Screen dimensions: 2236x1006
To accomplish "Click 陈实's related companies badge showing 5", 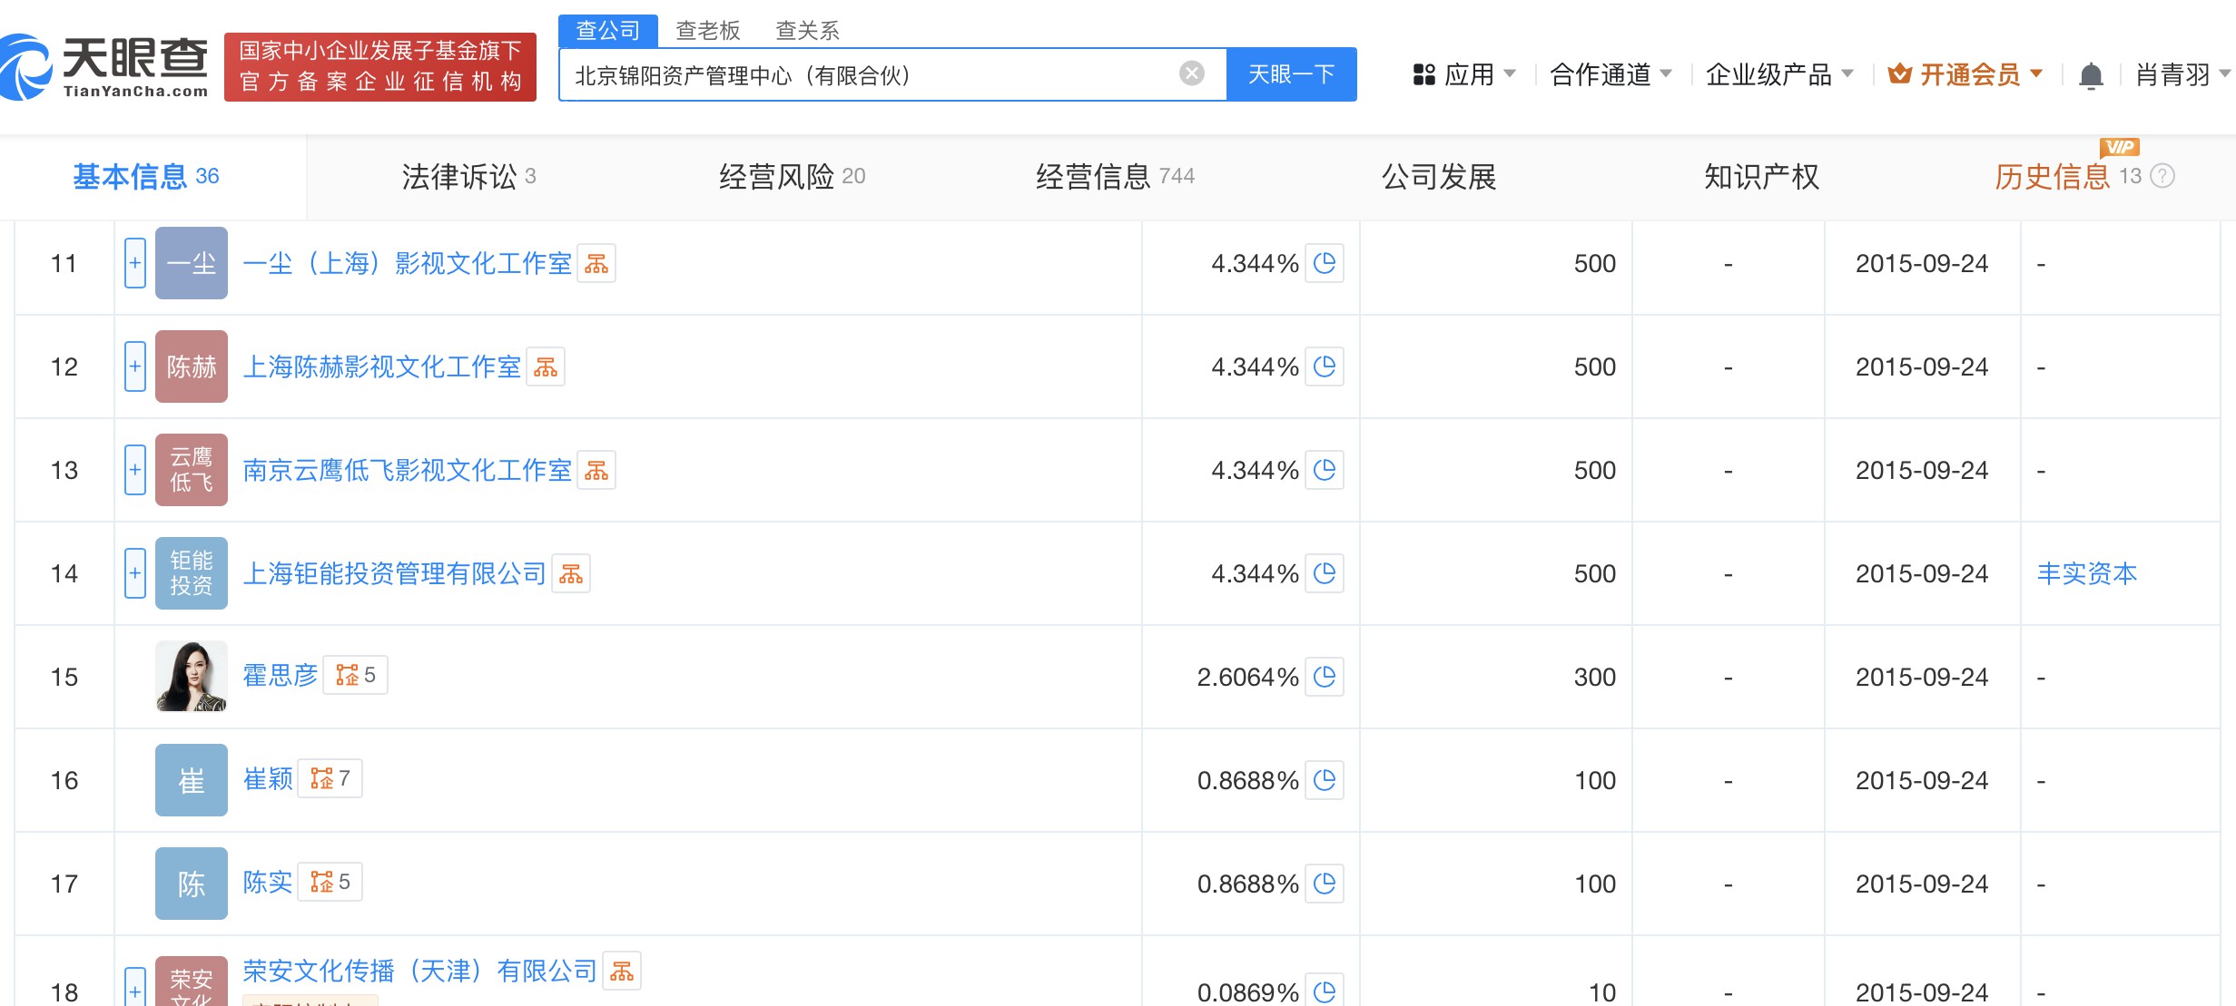I will [330, 882].
